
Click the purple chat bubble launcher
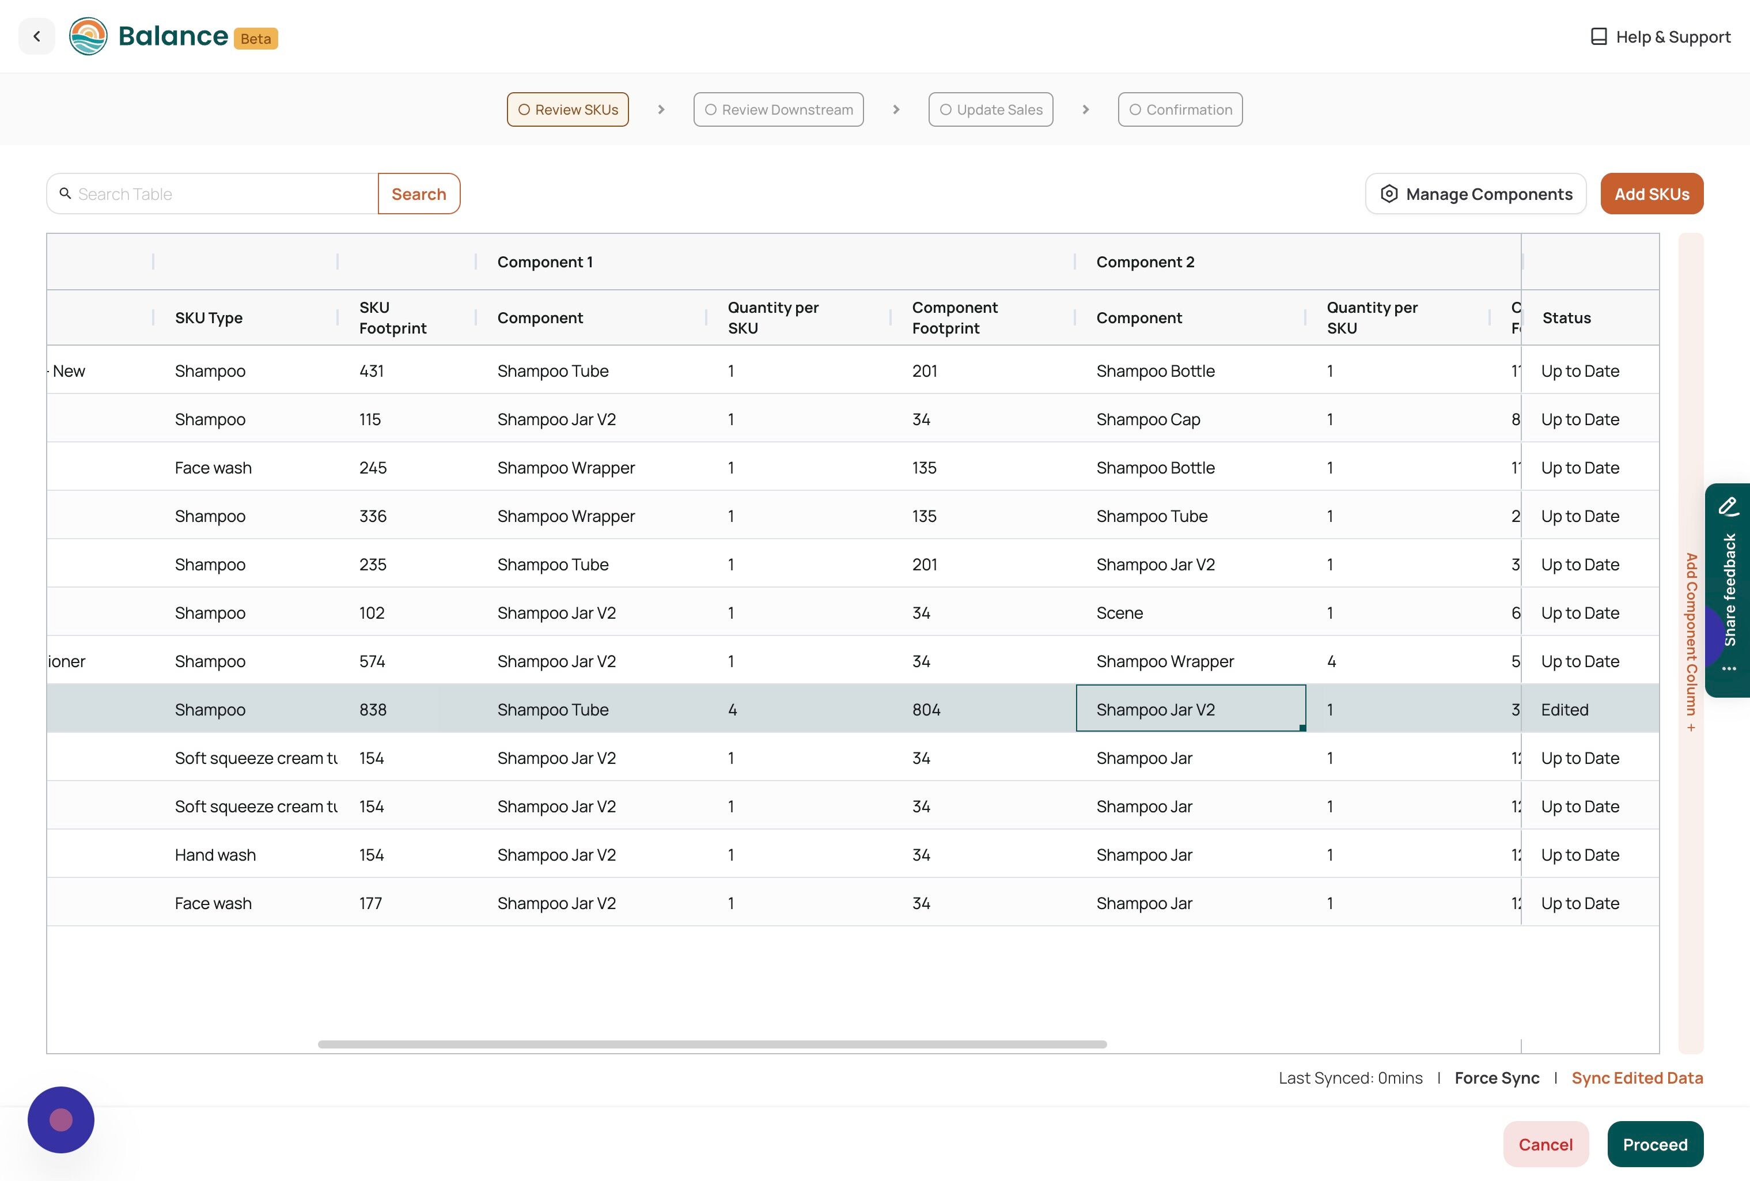point(61,1119)
